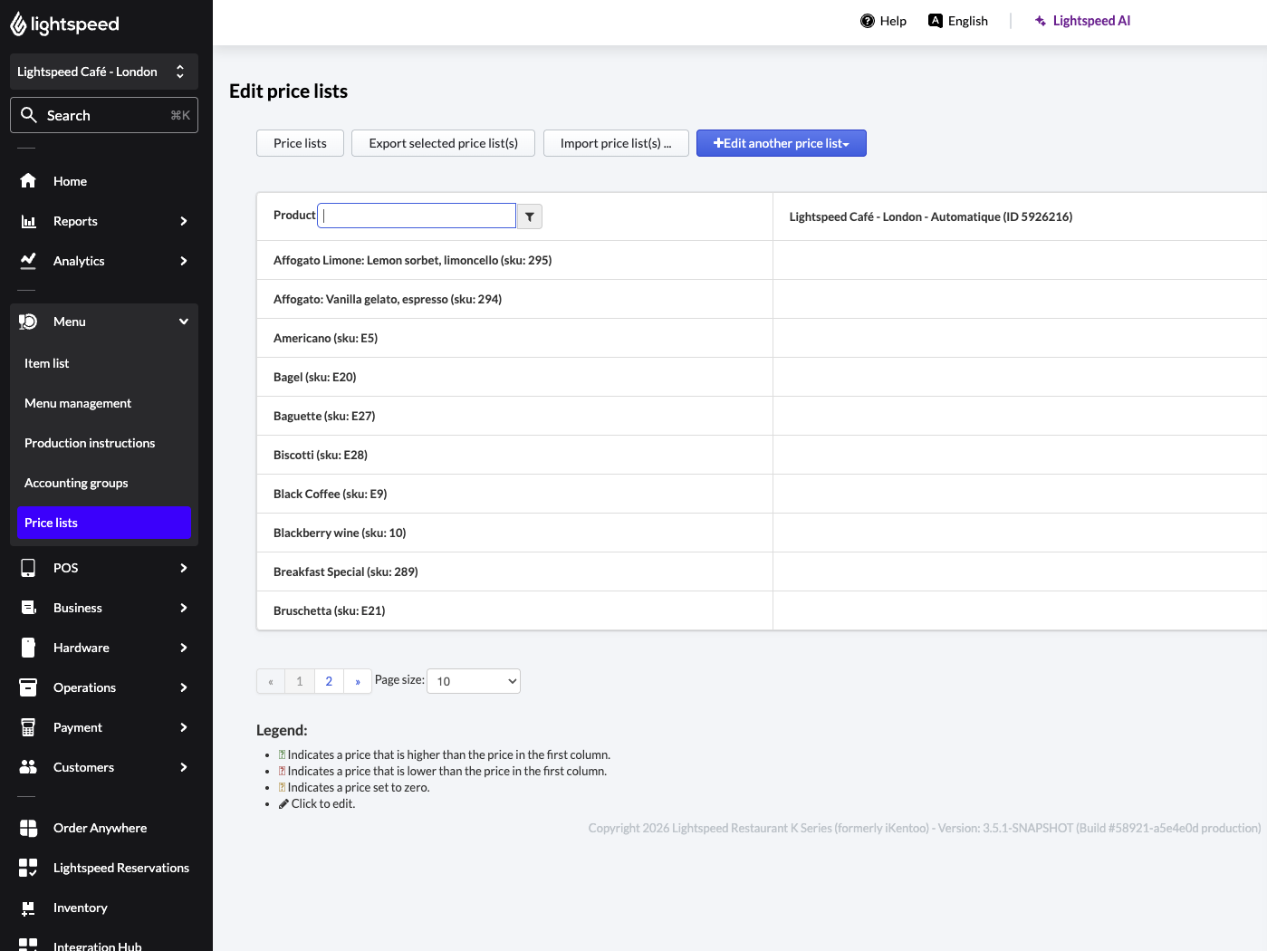Open Menu management page

click(x=104, y=403)
